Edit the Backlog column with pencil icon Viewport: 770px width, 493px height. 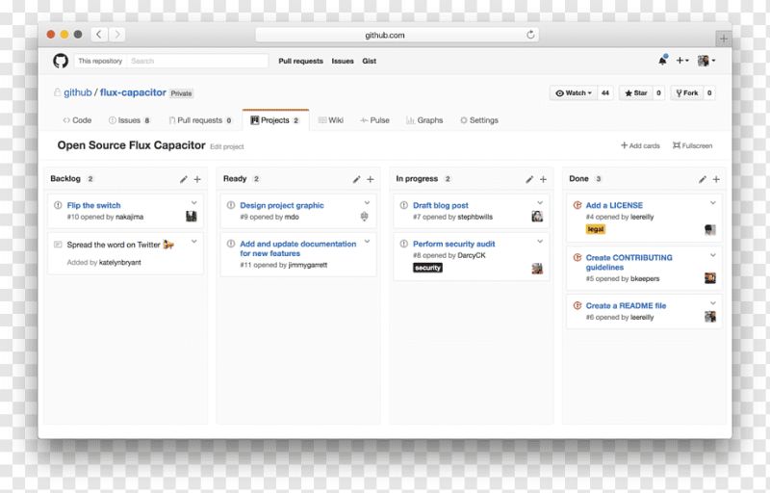[183, 180]
